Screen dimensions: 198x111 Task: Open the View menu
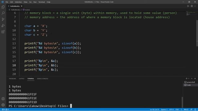[25, 2]
